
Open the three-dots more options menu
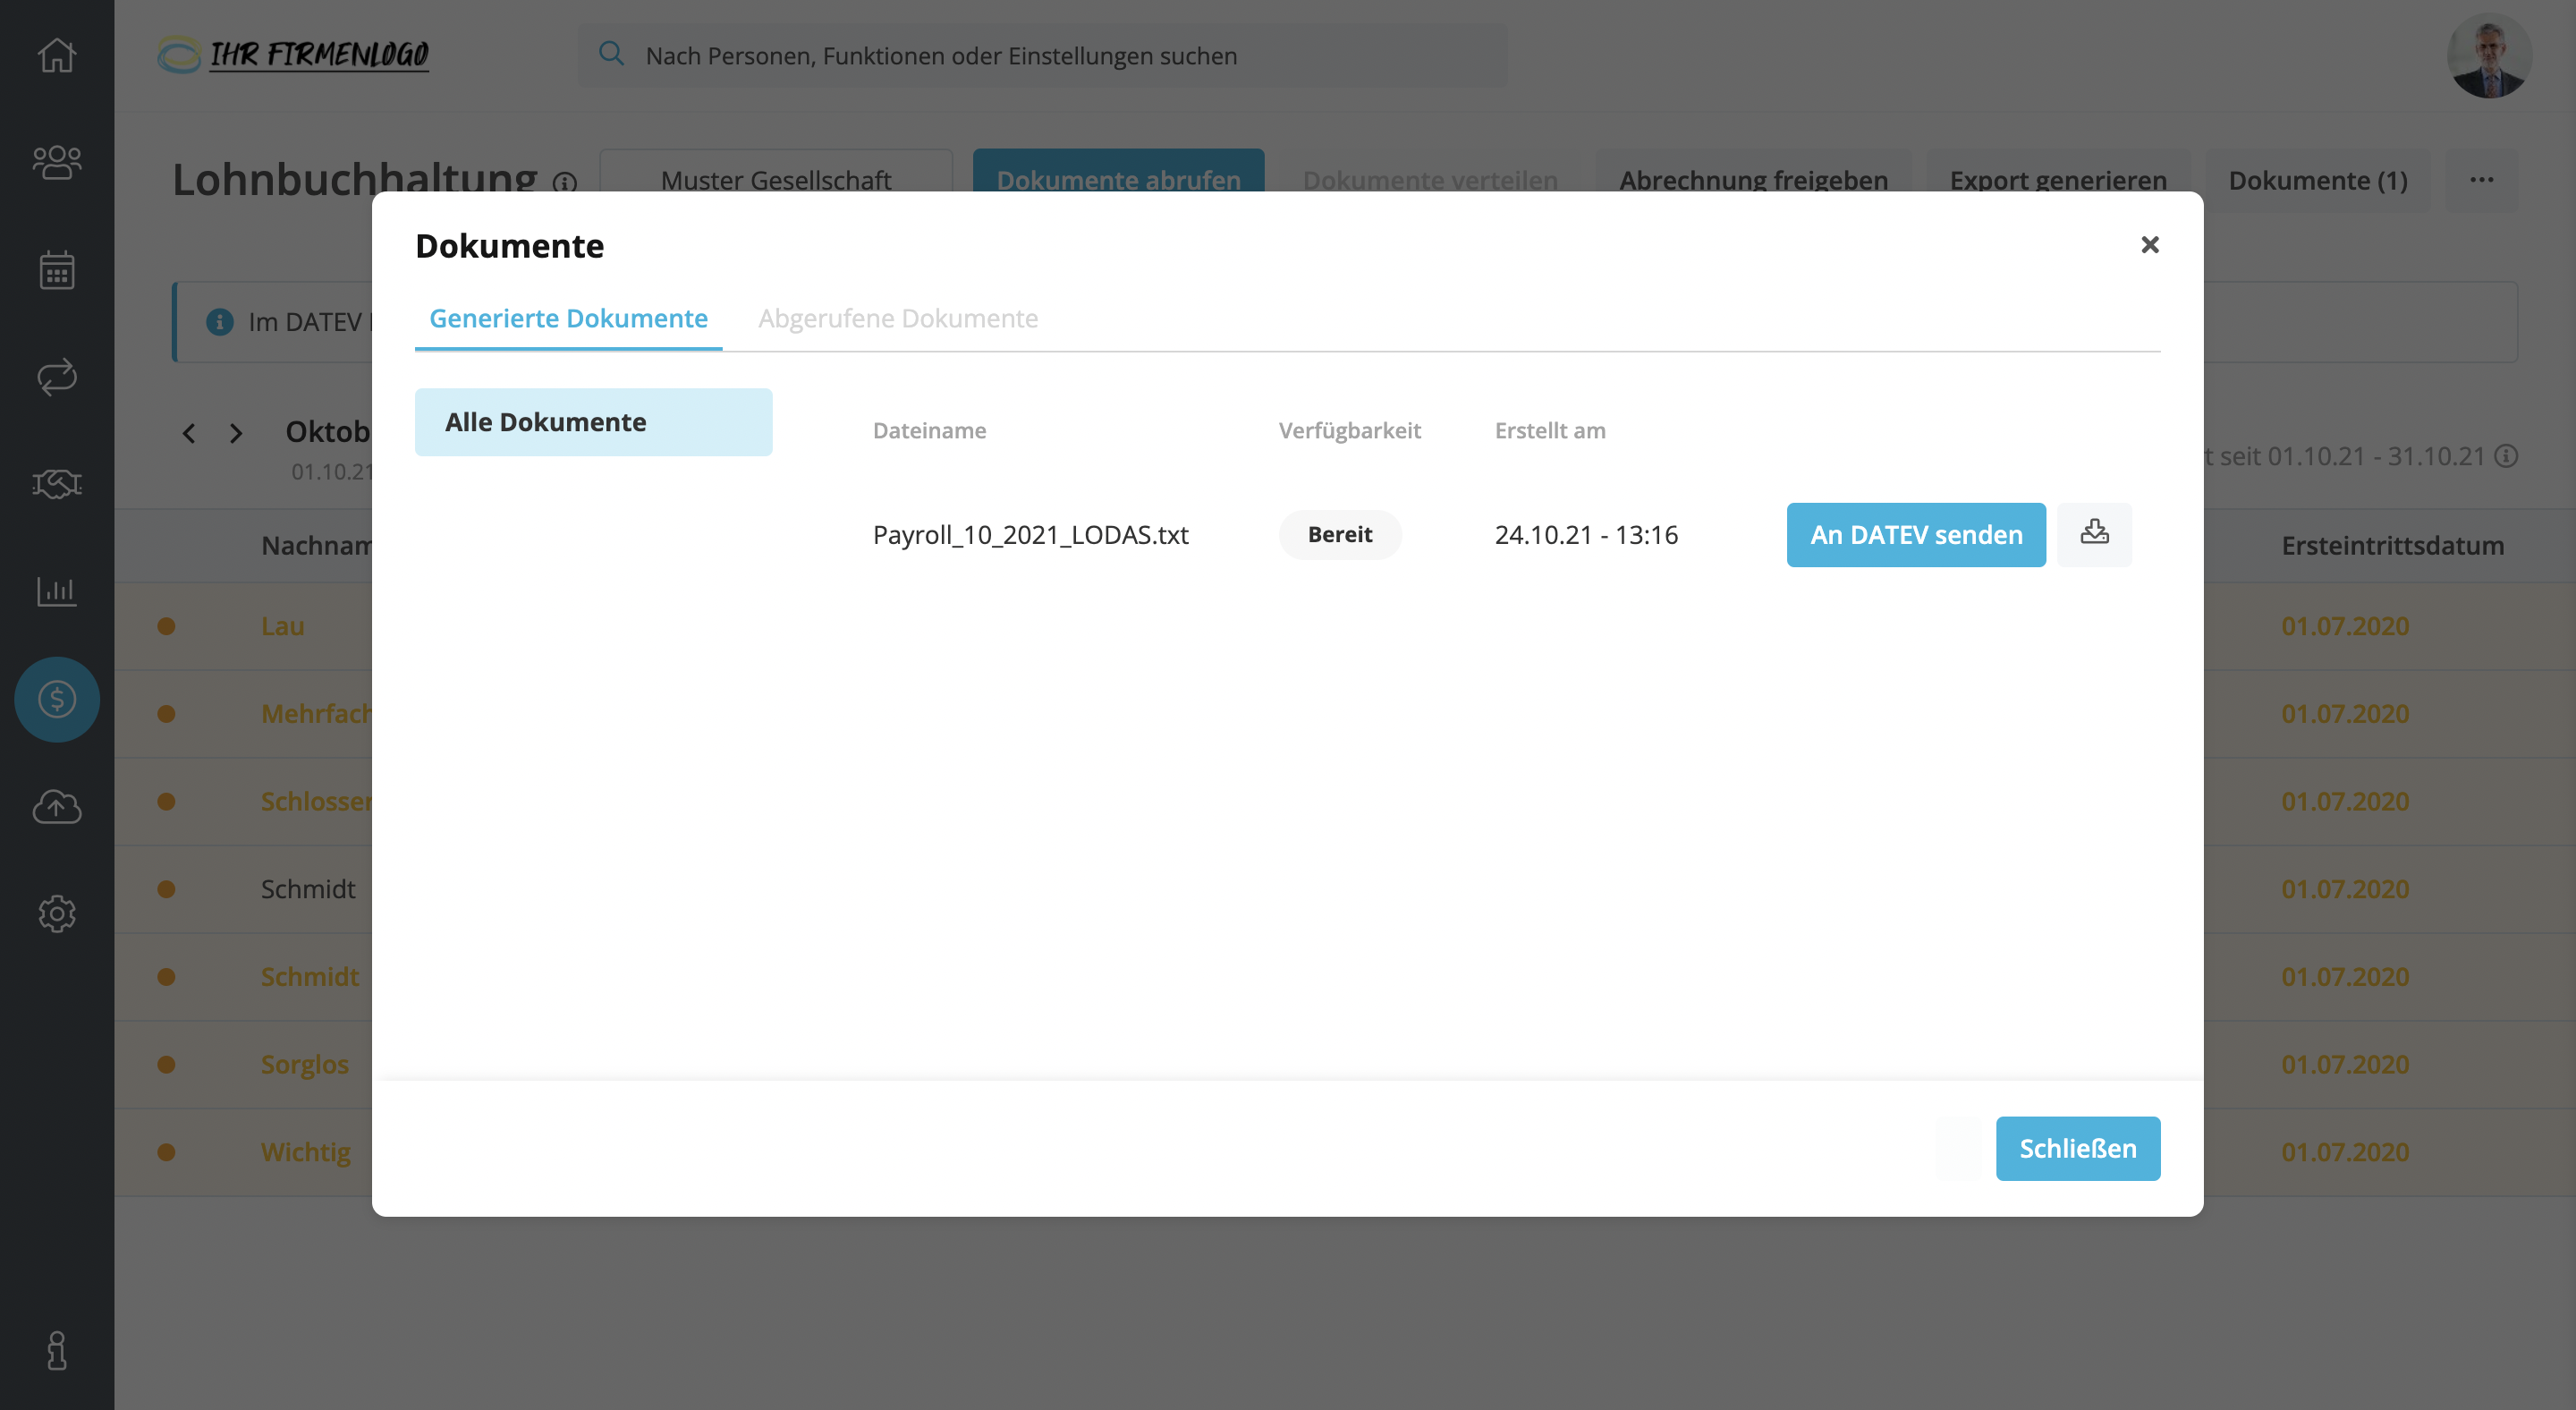2482,180
